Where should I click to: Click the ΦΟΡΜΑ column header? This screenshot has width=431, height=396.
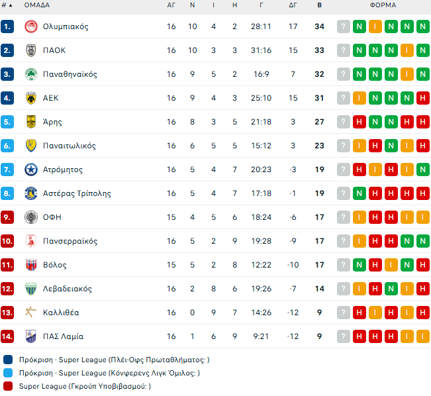point(383,5)
